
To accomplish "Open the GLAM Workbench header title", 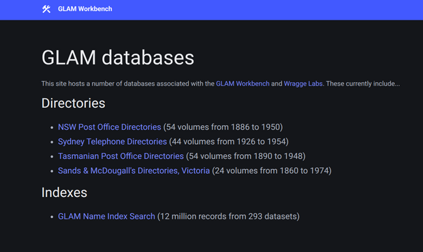I will 85,9.
